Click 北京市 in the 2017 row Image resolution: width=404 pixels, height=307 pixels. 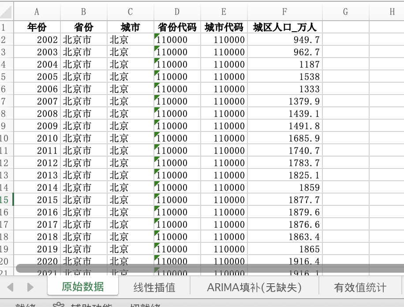(x=83, y=225)
